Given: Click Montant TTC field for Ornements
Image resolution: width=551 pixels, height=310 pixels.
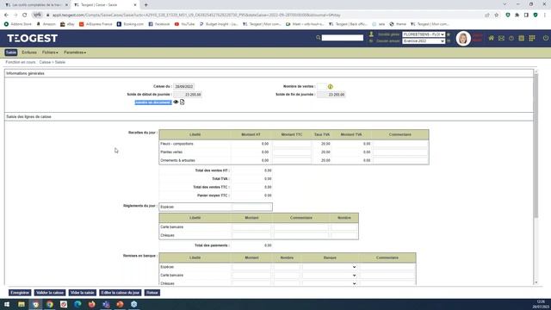Looking at the screenshot, I should click(291, 161).
